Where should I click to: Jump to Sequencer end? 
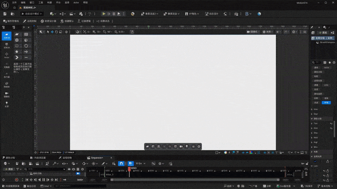click(x=56, y=180)
